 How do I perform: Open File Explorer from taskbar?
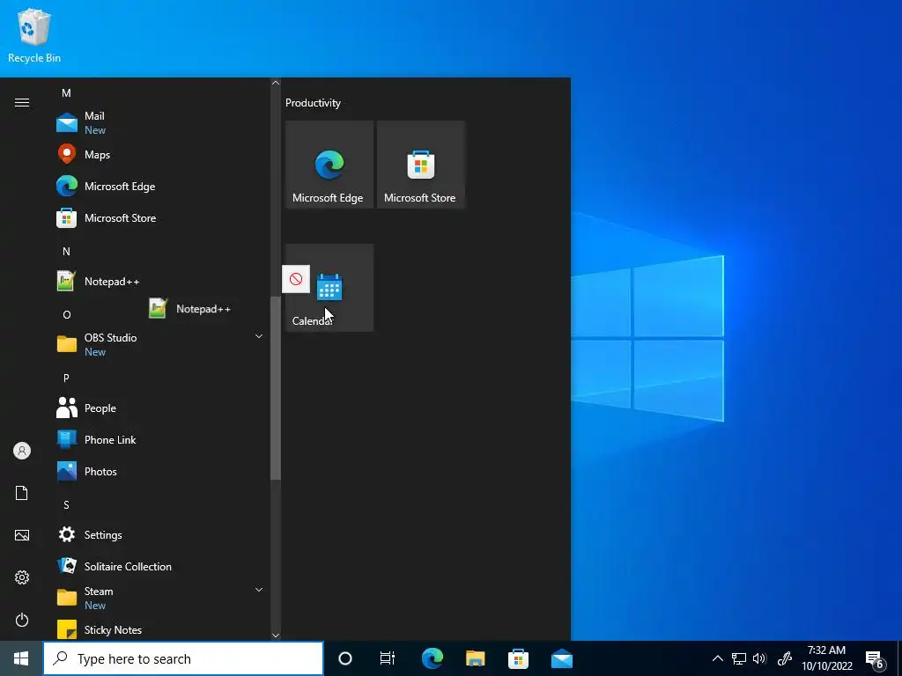475,658
